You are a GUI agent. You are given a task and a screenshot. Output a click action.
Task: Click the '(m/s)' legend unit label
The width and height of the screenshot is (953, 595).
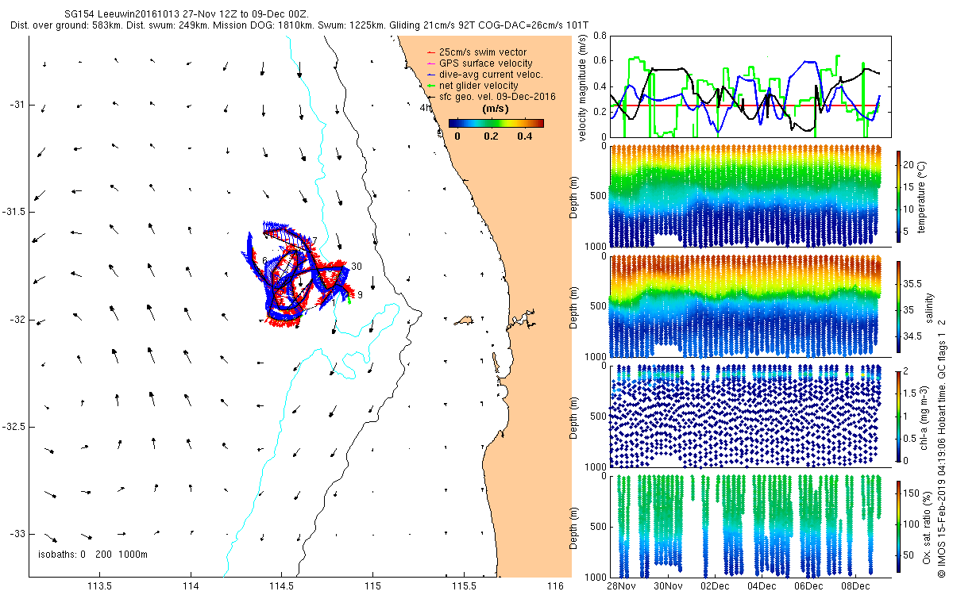click(496, 109)
